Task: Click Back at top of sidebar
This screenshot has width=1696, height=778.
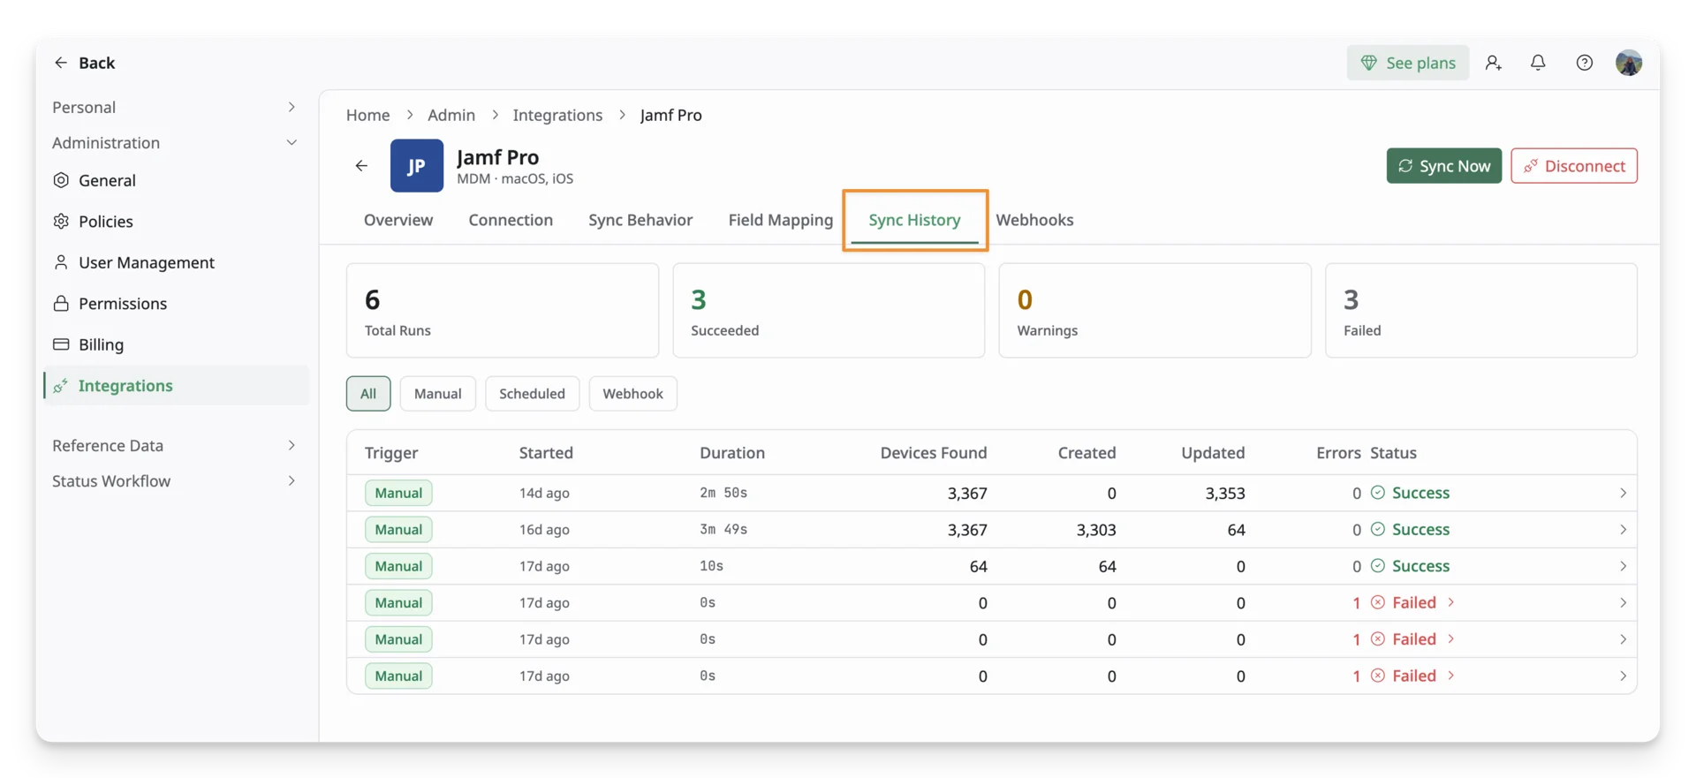Action: point(85,63)
